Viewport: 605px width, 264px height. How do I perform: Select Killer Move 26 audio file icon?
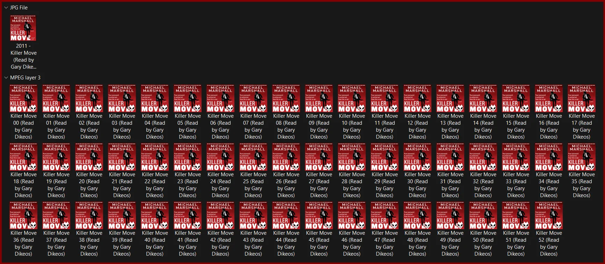286,157
